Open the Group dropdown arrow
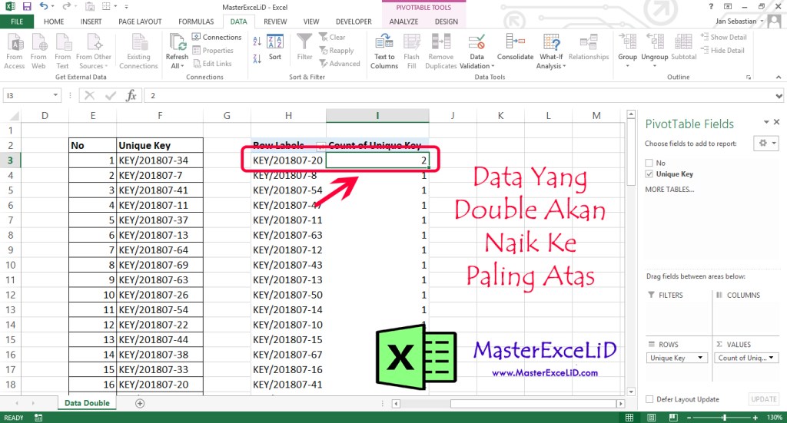 click(627, 66)
